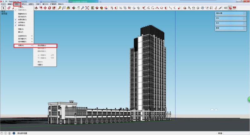This screenshot has width=250, height=135.
Task: Toggle the 坐标轴 axes option
Action: pos(22,22)
